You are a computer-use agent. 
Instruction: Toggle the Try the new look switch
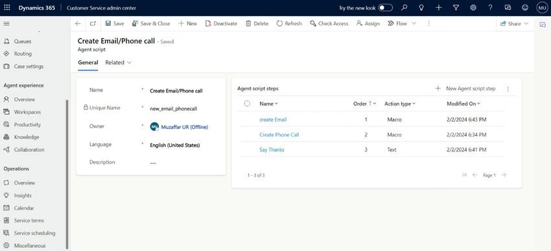tap(386, 8)
